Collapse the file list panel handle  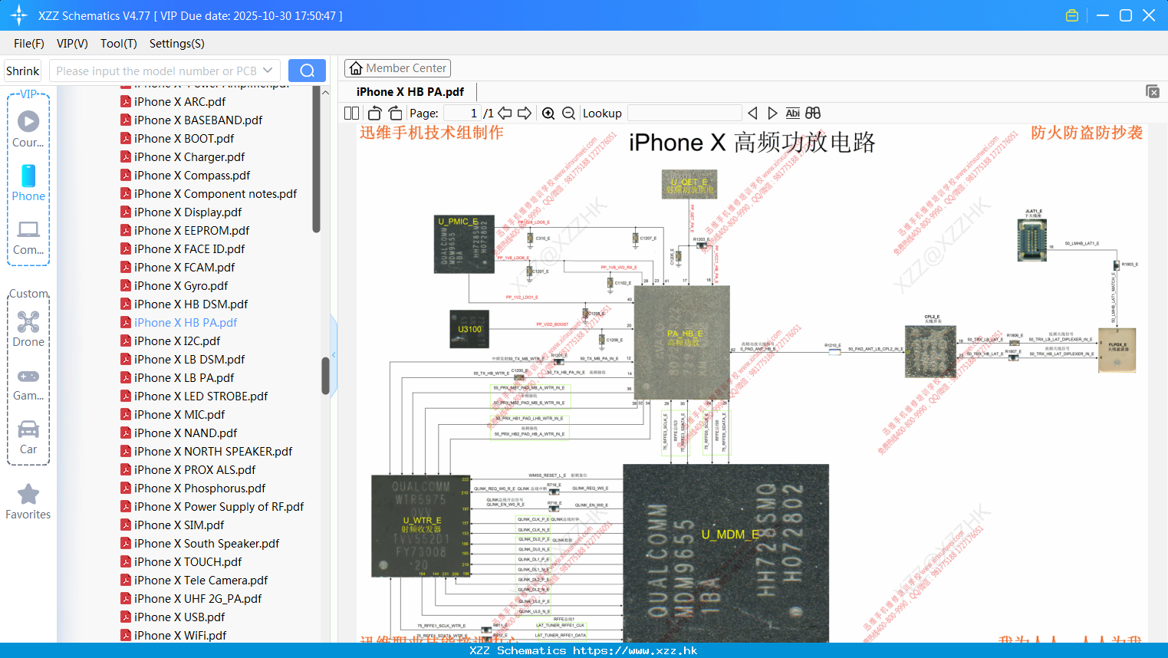[334, 354]
